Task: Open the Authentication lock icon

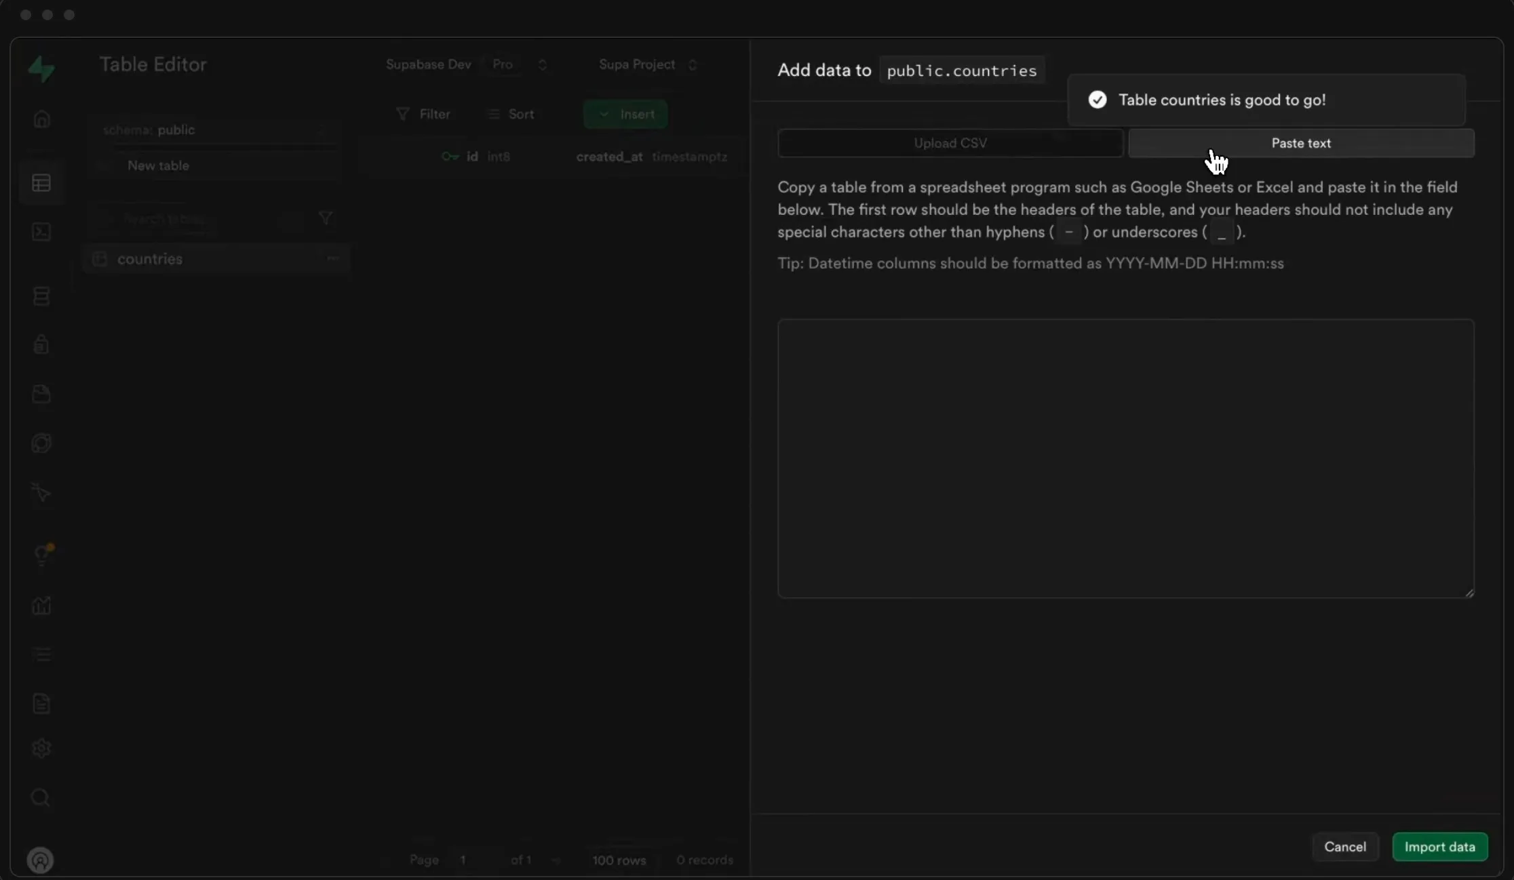Action: [41, 344]
